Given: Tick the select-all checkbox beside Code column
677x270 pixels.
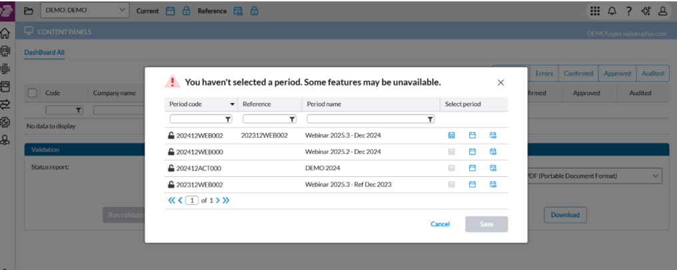Looking at the screenshot, I should tap(33, 93).
